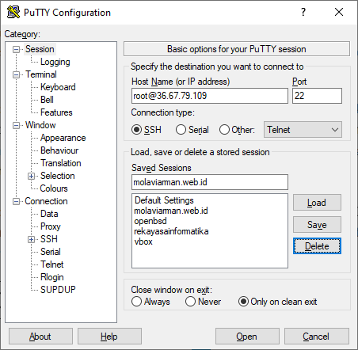The image size is (358, 350).
Task: Select the Proxy settings category
Action: (x=51, y=226)
